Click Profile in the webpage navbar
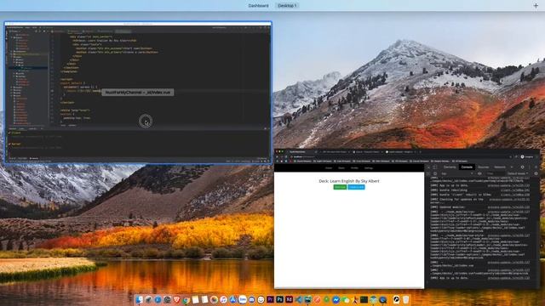The height and width of the screenshot is (306, 545). 354,168
